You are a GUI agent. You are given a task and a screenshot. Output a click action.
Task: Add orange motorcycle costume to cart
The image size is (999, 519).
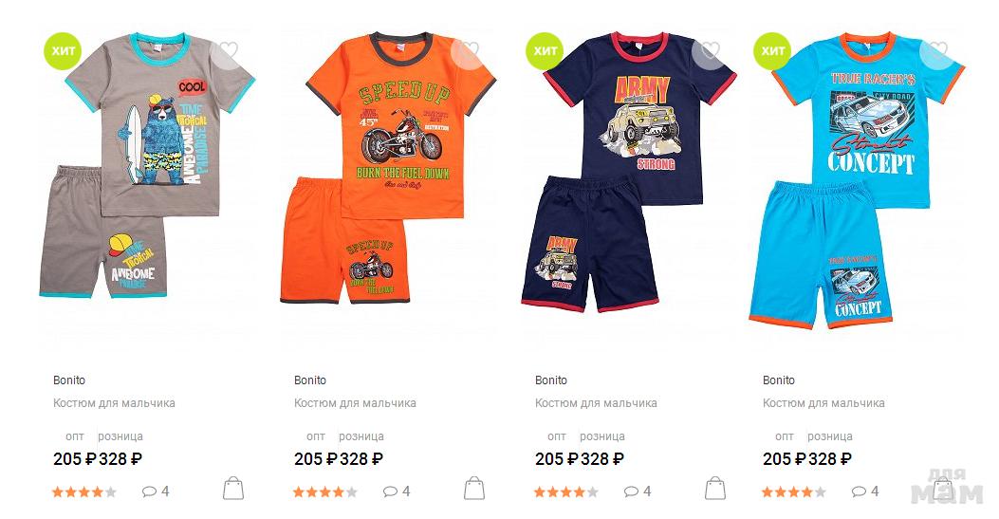tap(474, 489)
